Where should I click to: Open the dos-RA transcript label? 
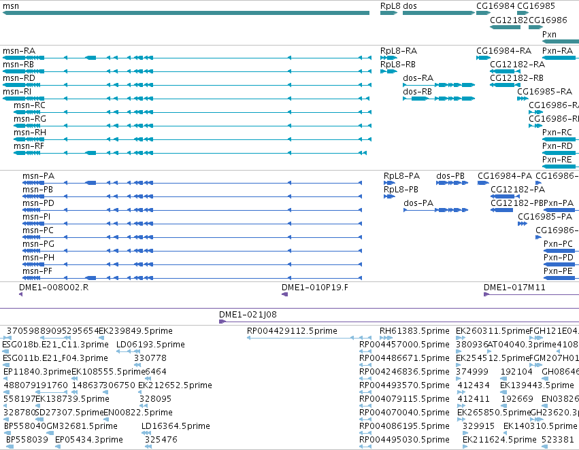pyautogui.click(x=418, y=78)
